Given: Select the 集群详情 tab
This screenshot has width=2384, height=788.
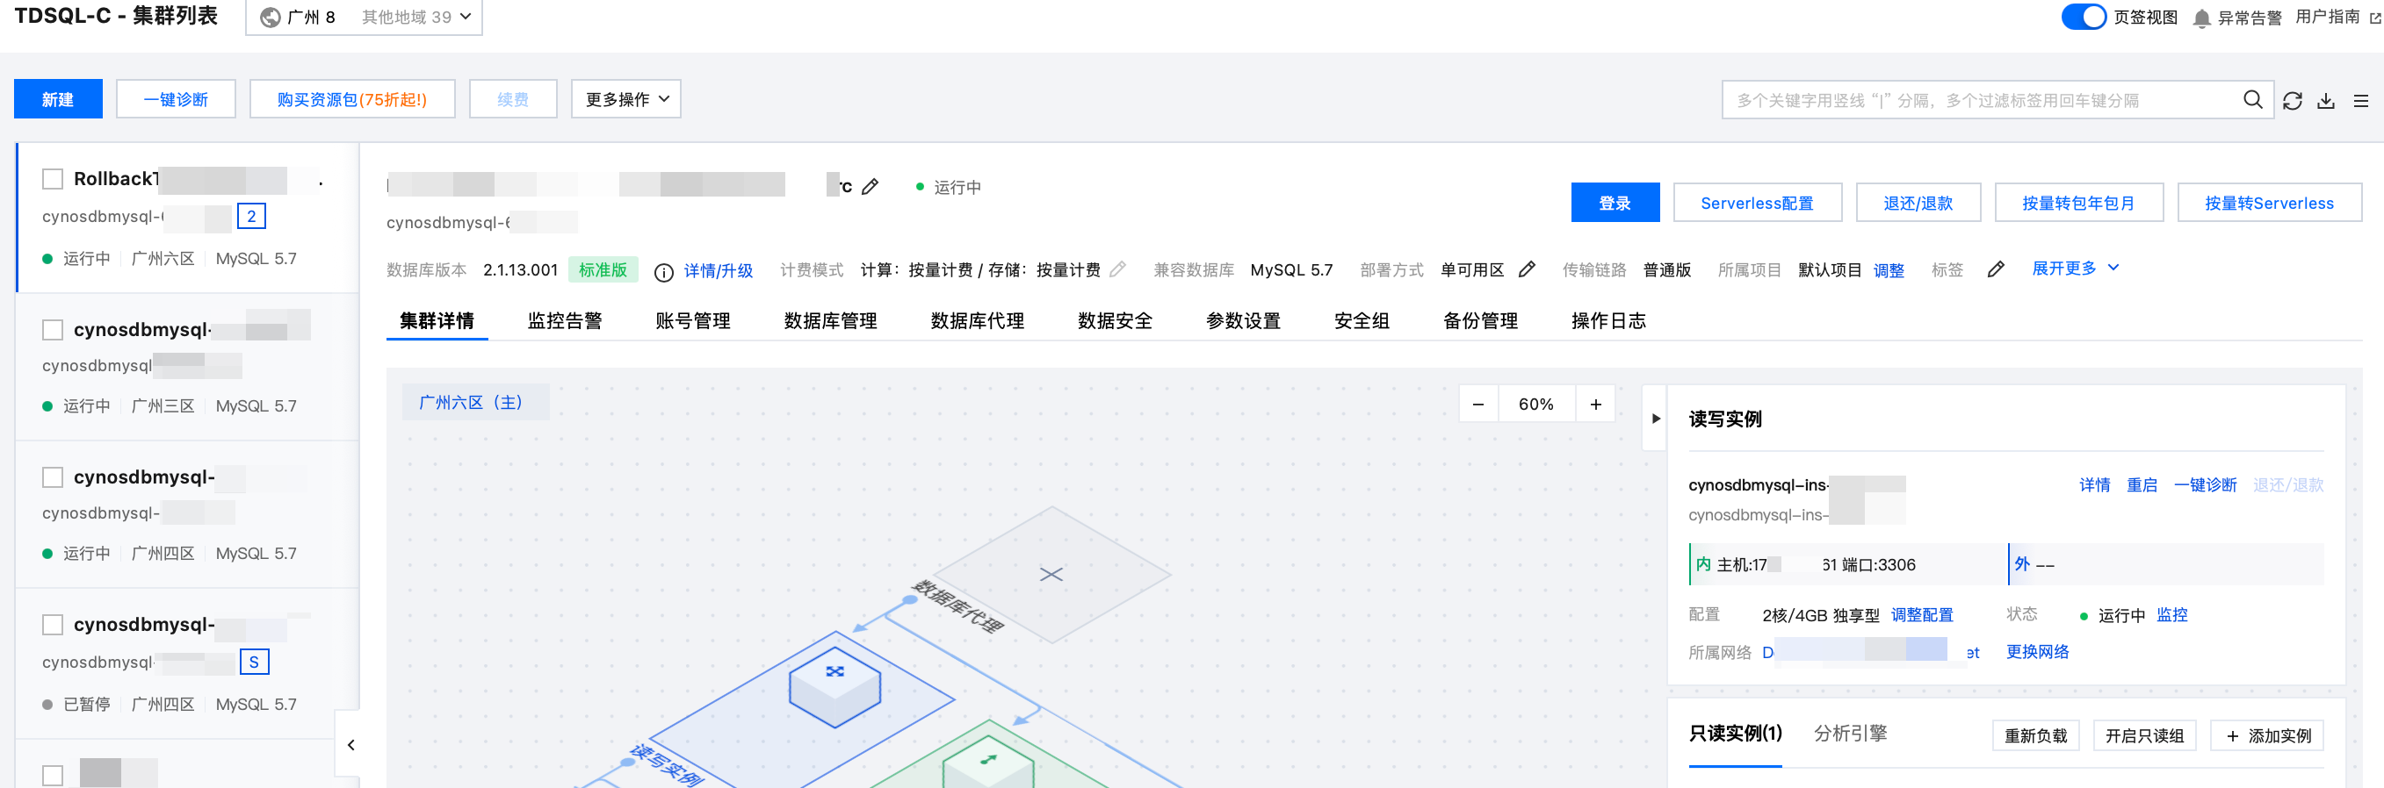Looking at the screenshot, I should (x=437, y=321).
